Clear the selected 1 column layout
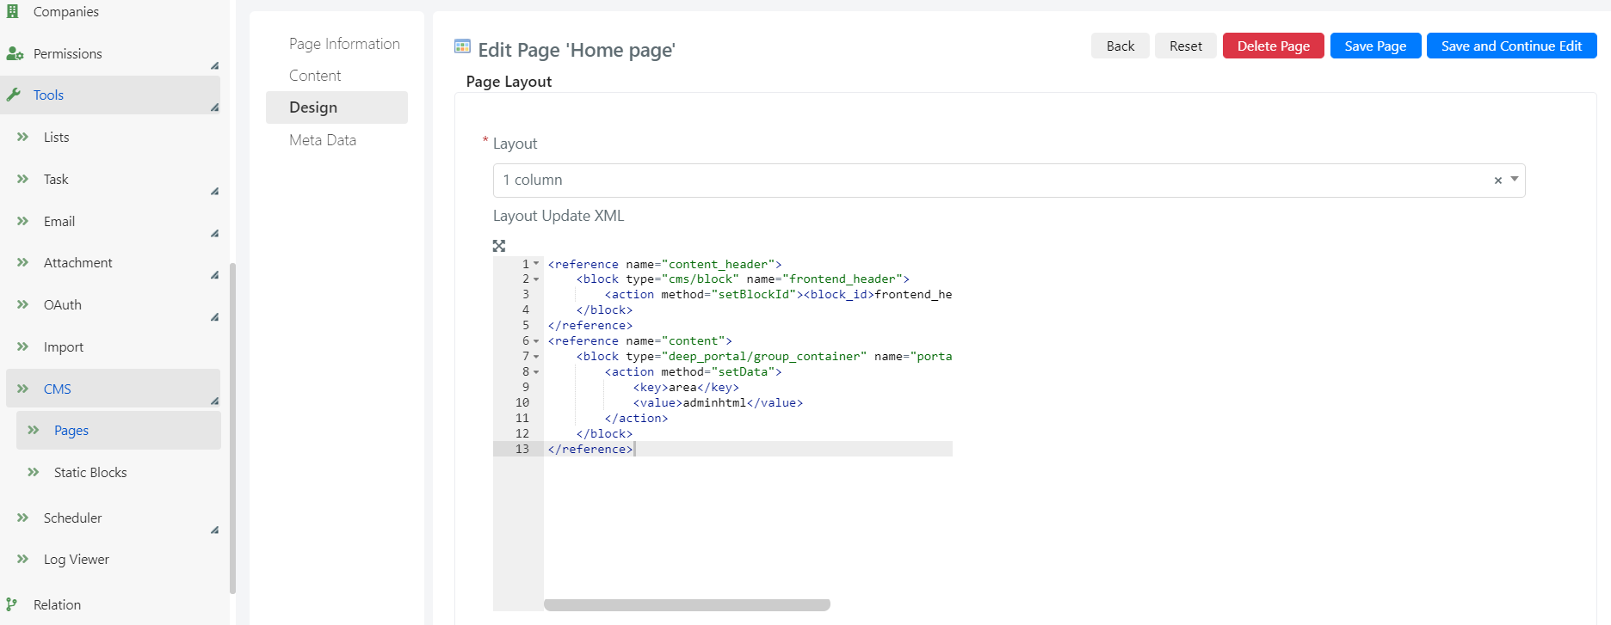Screen dimensions: 1611x625 click(1498, 181)
